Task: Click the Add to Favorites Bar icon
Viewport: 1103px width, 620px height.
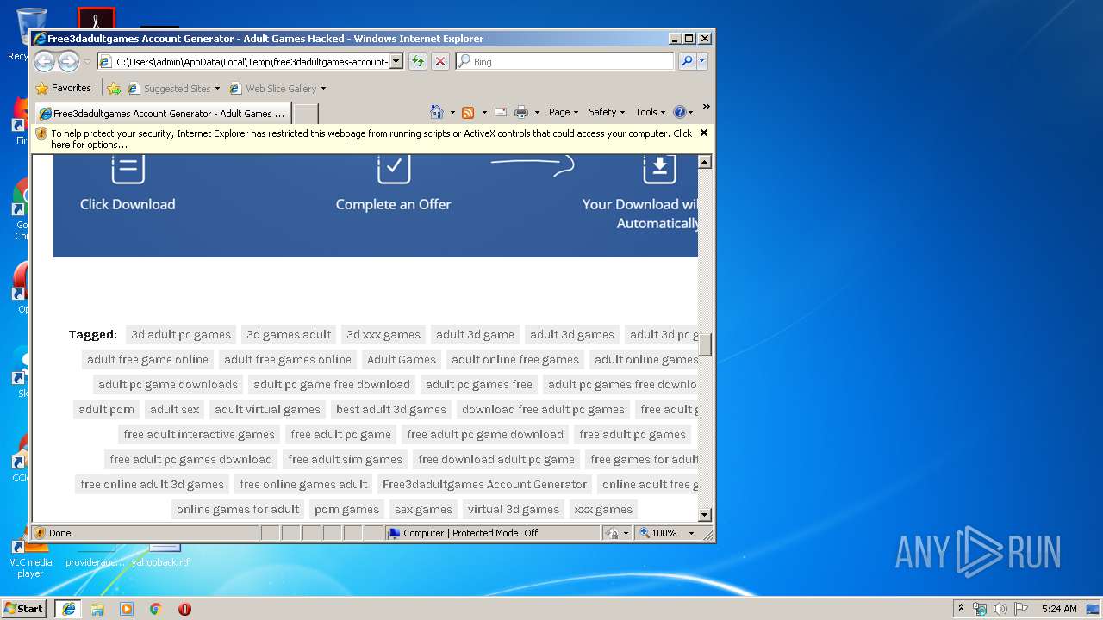Action: click(x=114, y=88)
